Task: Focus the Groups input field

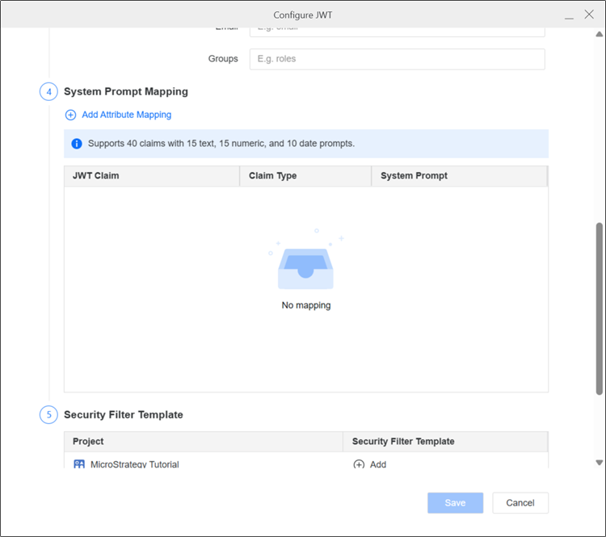Action: tap(397, 59)
